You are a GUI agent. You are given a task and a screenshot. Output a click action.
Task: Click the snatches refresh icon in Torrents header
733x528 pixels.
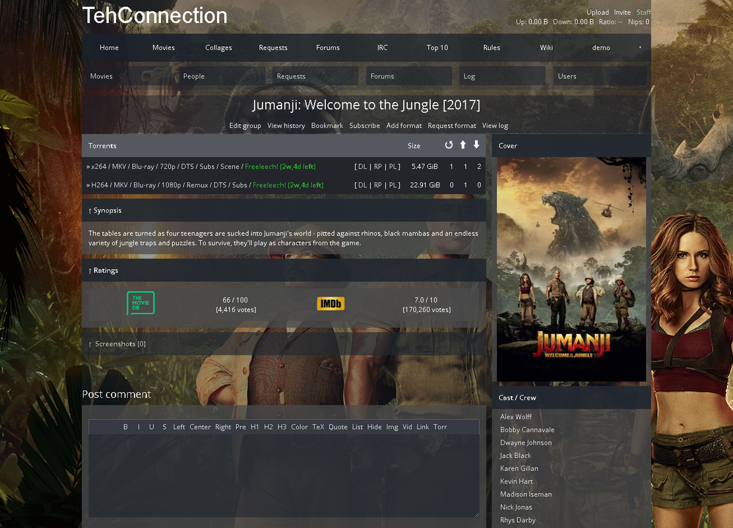[449, 145]
